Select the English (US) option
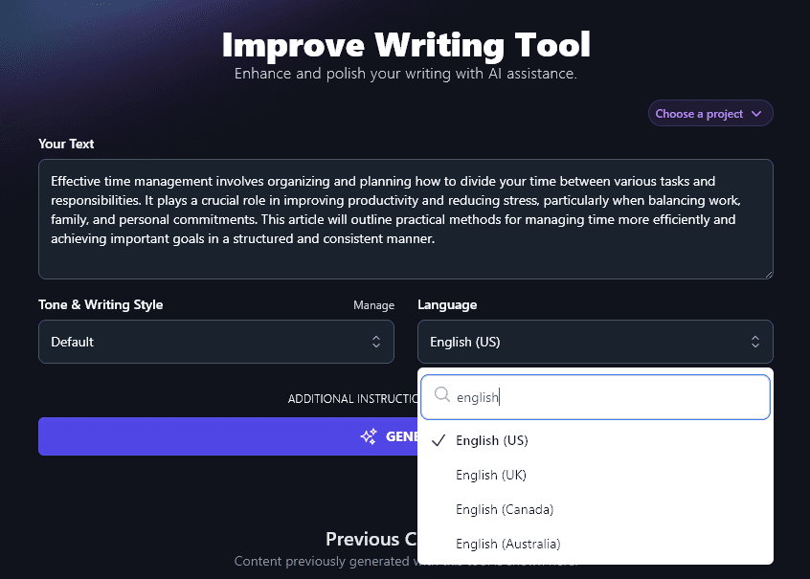The image size is (810, 579). coord(493,440)
